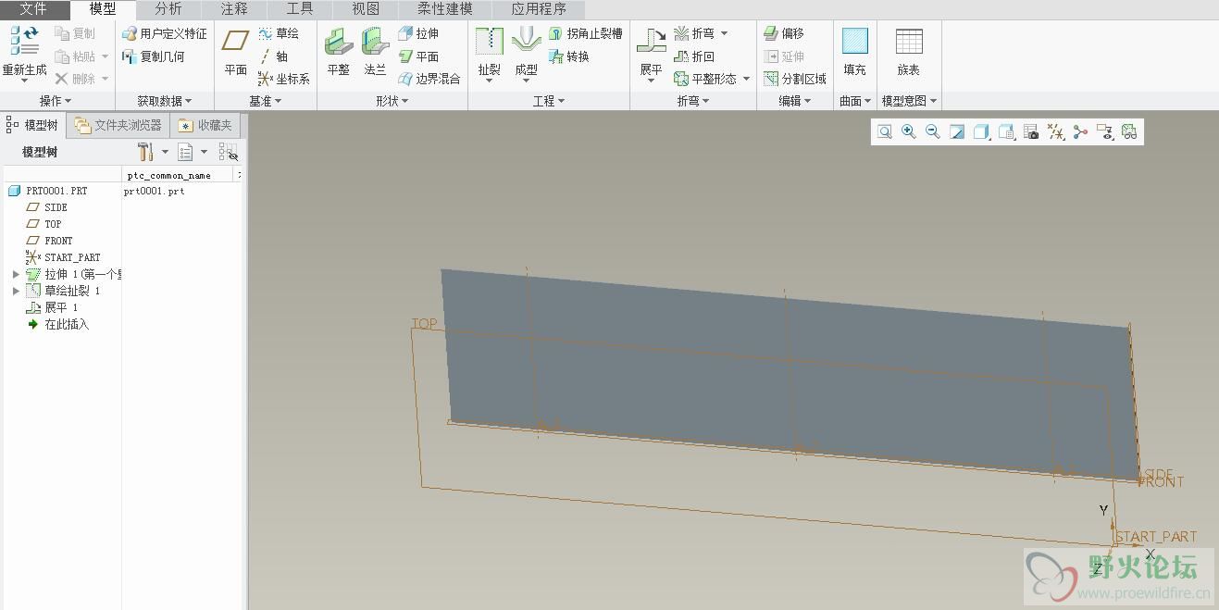The height and width of the screenshot is (610, 1219).
Task: Open the 文件夹浏览器 navigator tab
Action: [118, 125]
